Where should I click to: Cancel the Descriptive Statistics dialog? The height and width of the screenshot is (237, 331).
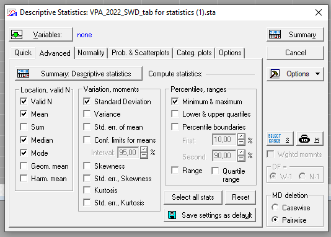coord(295,53)
